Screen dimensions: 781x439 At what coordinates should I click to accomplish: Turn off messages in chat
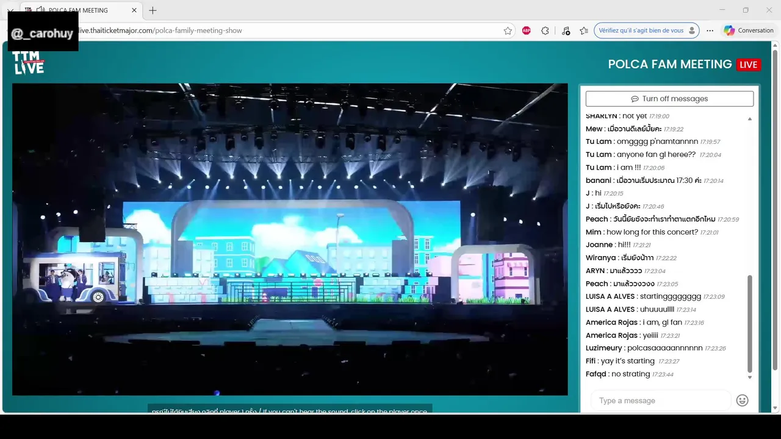pos(669,99)
